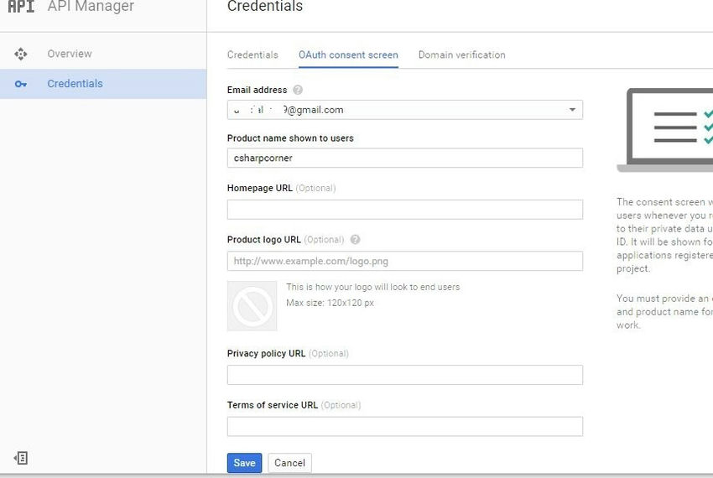Expand the Email address dropdown arrow
The width and height of the screenshot is (713, 478).
[x=572, y=110]
